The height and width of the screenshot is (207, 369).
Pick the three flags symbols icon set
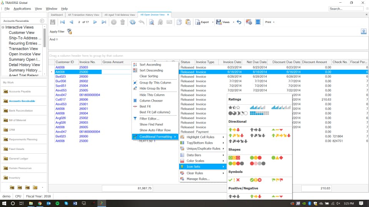click(x=277, y=180)
